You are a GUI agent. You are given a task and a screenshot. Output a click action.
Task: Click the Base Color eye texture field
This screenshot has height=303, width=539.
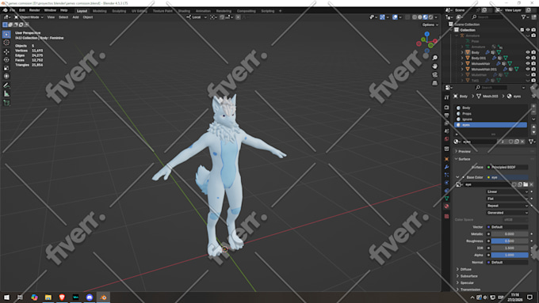(x=507, y=177)
